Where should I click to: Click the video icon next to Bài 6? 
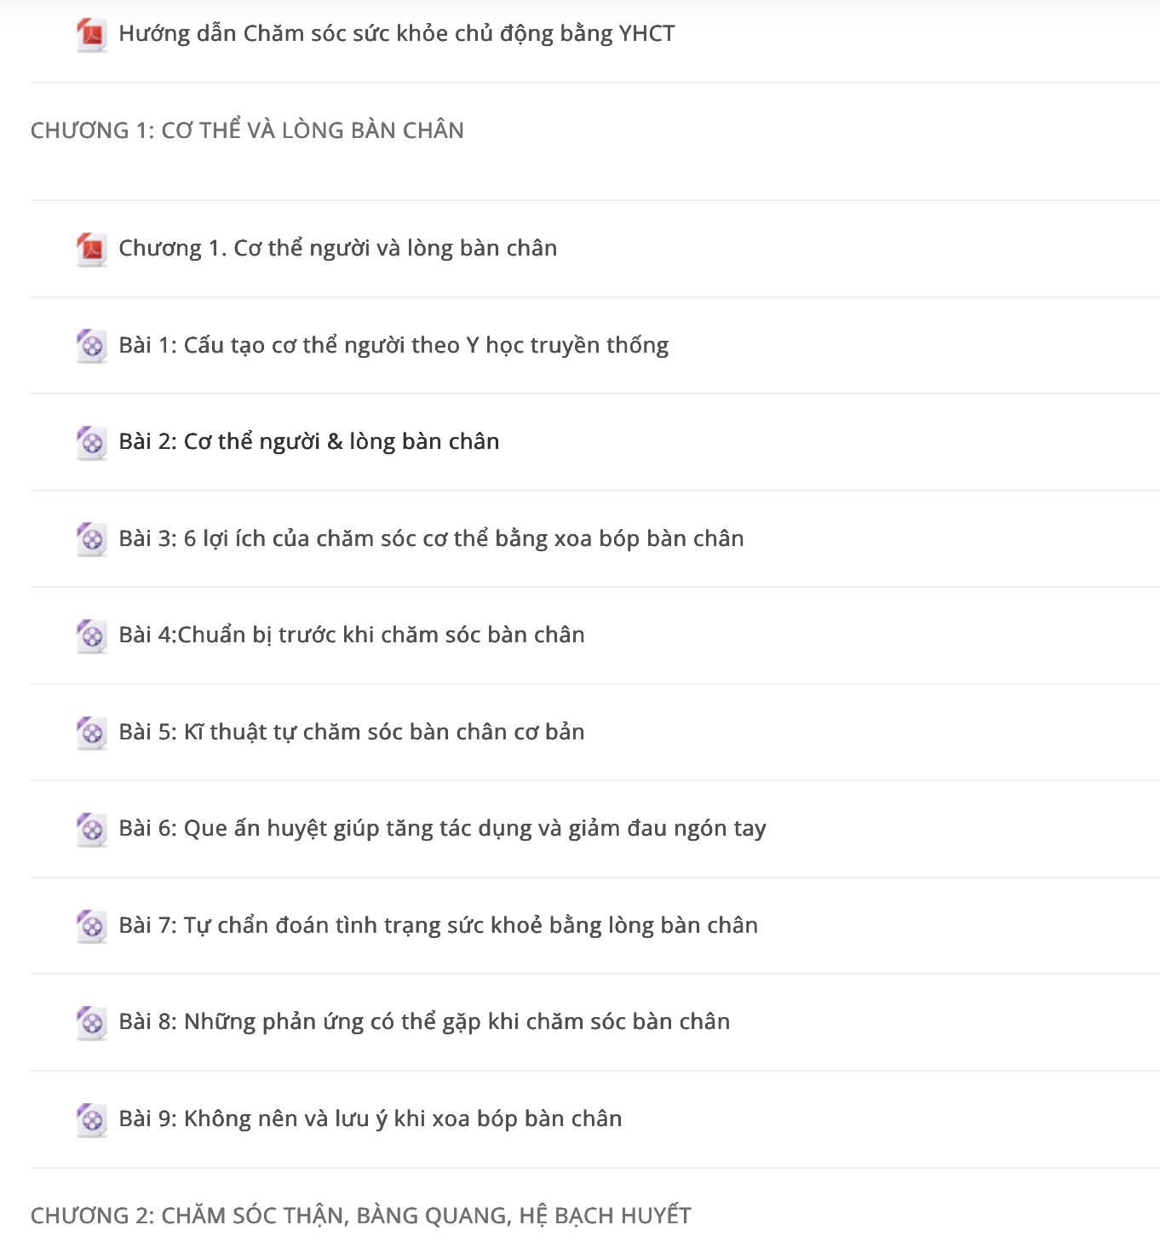tap(92, 830)
